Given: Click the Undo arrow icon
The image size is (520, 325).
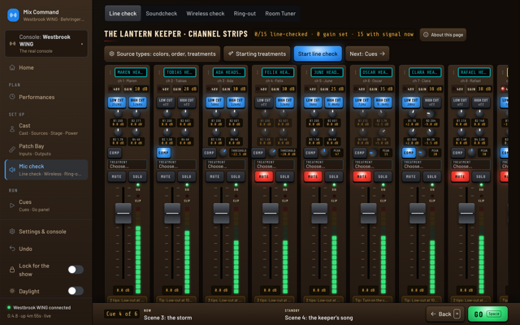Looking at the screenshot, I should 12,249.
